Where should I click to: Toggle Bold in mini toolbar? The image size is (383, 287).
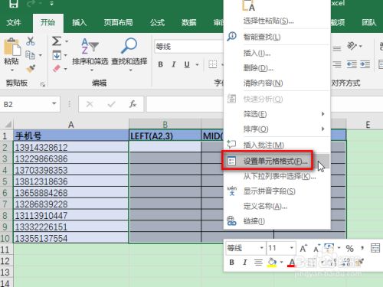[x=231, y=263]
